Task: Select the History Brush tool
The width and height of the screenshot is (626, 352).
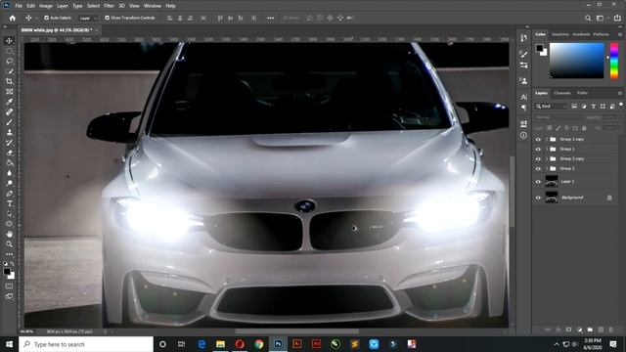Action: [x=9, y=143]
